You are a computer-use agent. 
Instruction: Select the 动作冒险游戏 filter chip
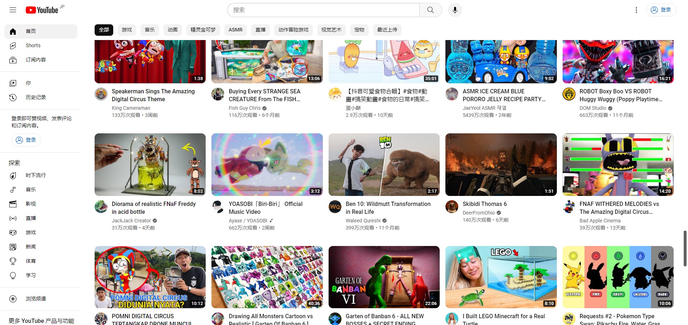tap(293, 30)
